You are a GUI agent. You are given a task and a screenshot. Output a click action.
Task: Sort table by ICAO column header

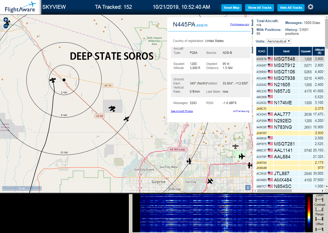tap(262, 51)
